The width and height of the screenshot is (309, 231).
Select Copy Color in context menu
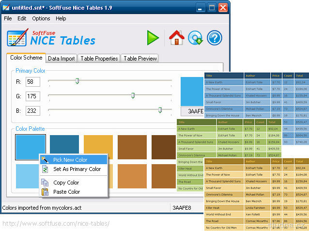click(x=74, y=183)
